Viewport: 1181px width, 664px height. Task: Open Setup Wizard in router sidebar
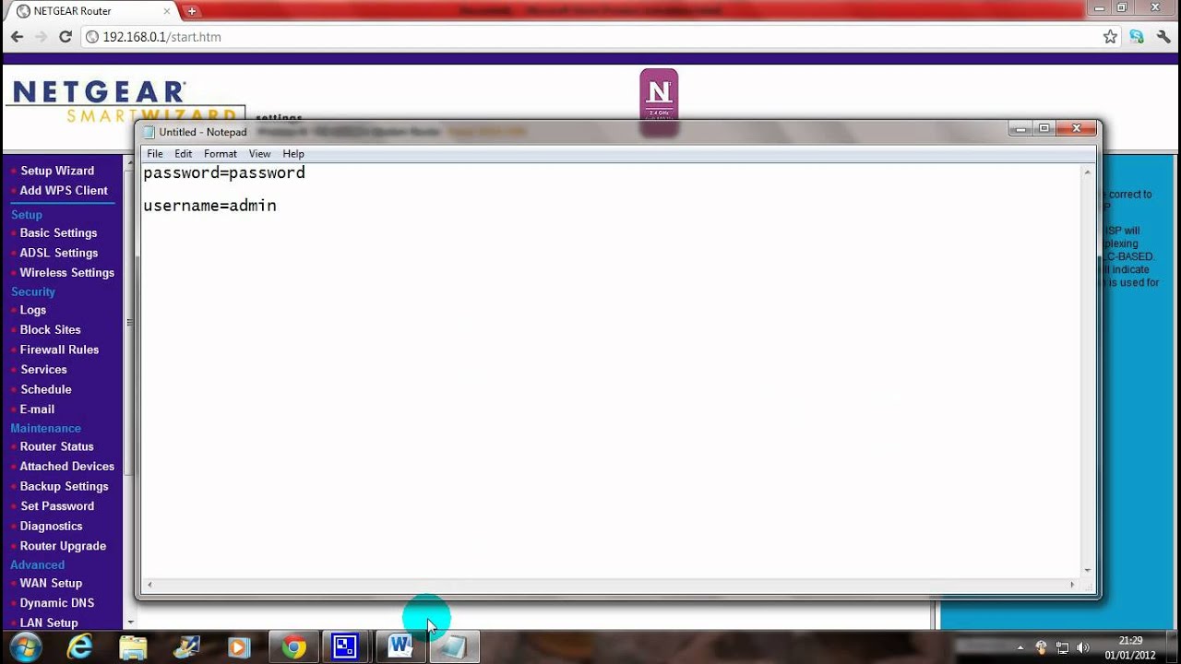tap(57, 171)
